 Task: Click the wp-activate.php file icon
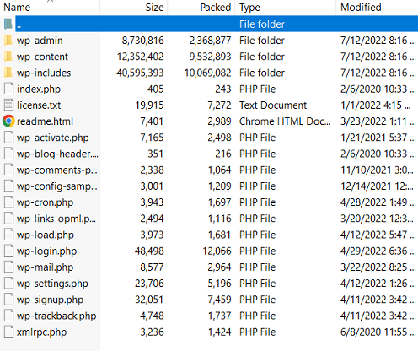[8, 138]
